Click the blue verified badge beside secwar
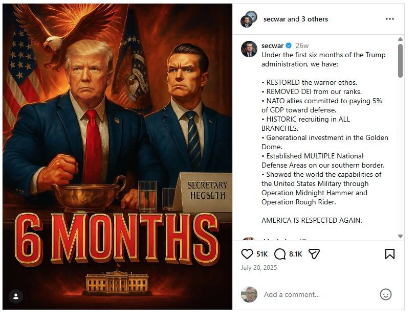The height and width of the screenshot is (326, 416). click(x=289, y=45)
